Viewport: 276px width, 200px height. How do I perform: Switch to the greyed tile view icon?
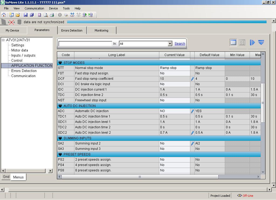(242, 42)
